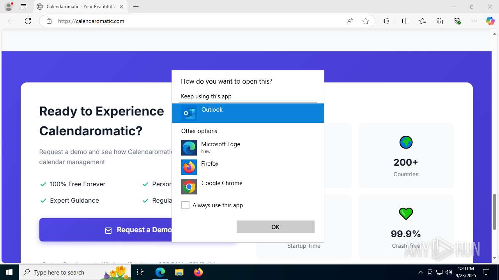Open the Favorites list icon
The image size is (499, 280).
point(423,21)
